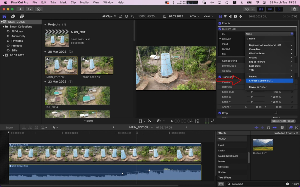Click the Background Tasks checkmark icon

(39, 9)
